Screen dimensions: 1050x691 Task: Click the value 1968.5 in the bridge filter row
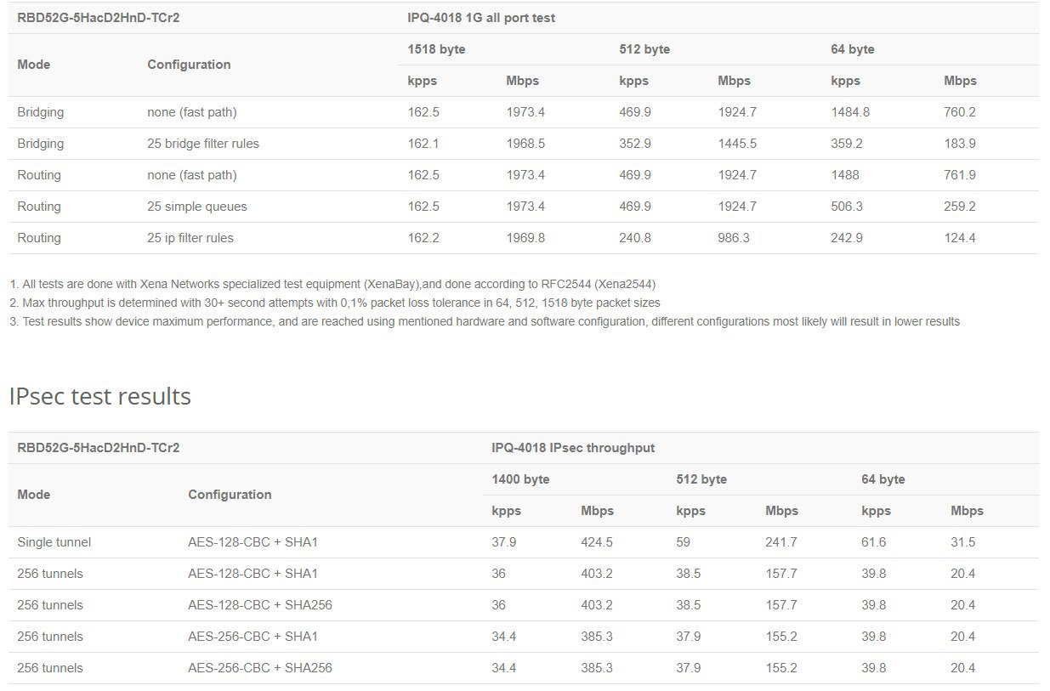[x=525, y=144]
